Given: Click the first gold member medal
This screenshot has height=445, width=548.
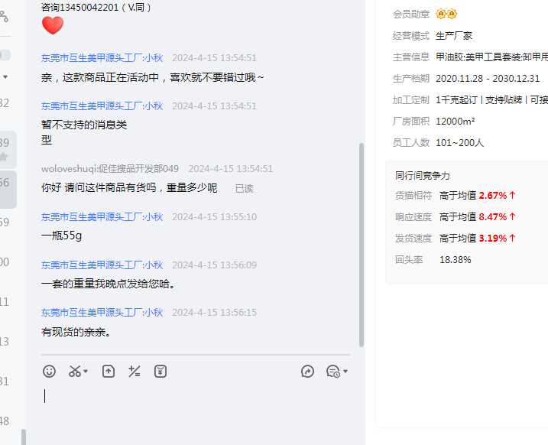Looking at the screenshot, I should click(441, 14).
